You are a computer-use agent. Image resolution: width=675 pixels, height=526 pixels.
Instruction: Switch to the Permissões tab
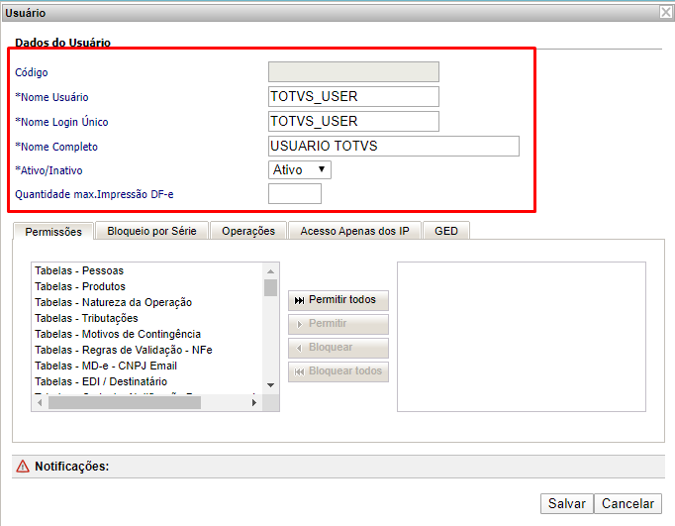click(53, 232)
